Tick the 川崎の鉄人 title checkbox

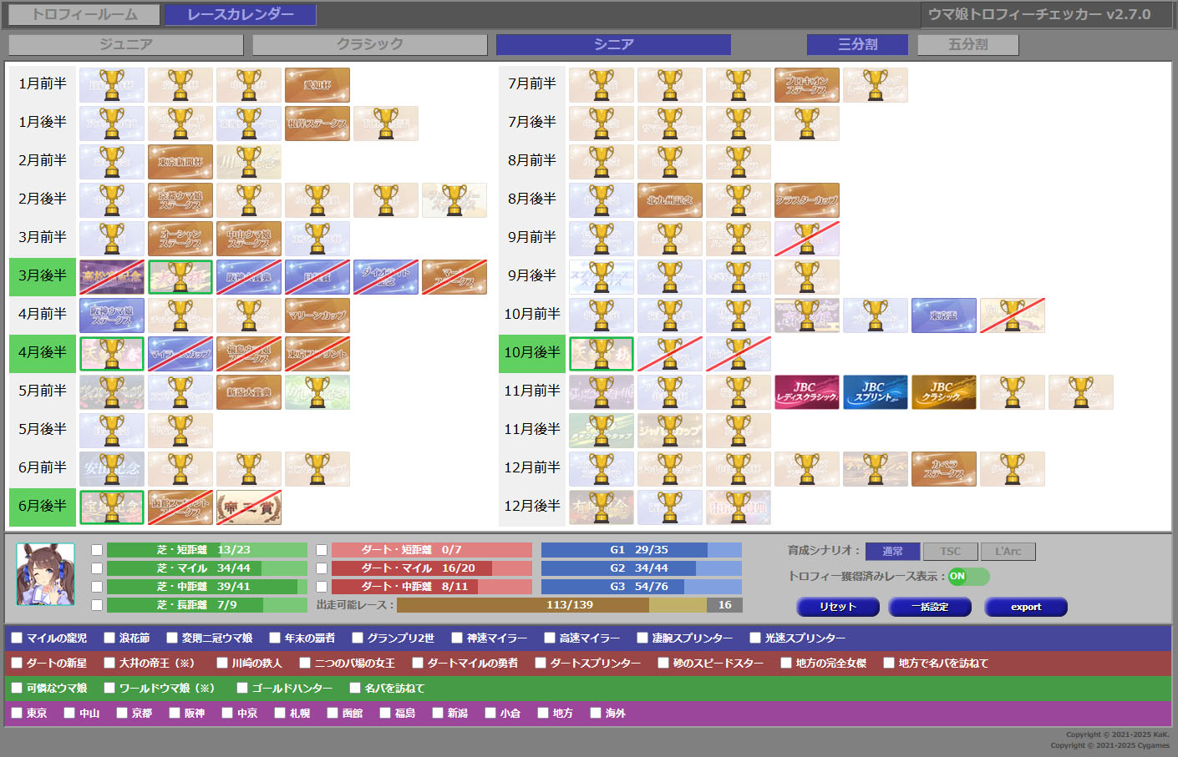222,663
